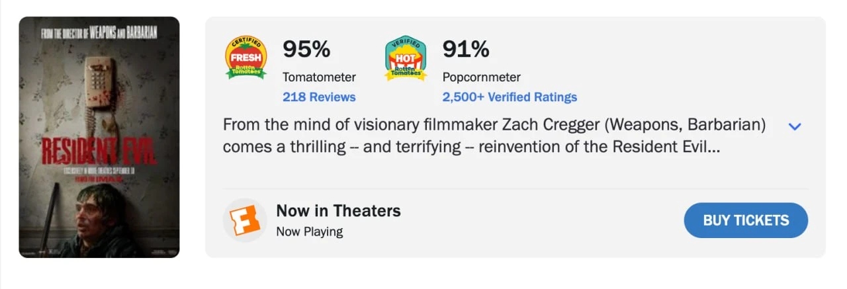Click the Verified Hot popcorn badge

[406, 58]
